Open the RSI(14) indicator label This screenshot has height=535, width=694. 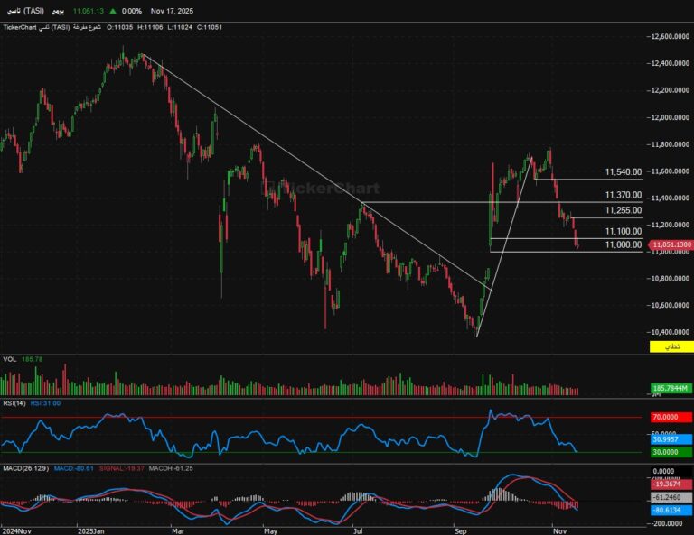coord(15,403)
